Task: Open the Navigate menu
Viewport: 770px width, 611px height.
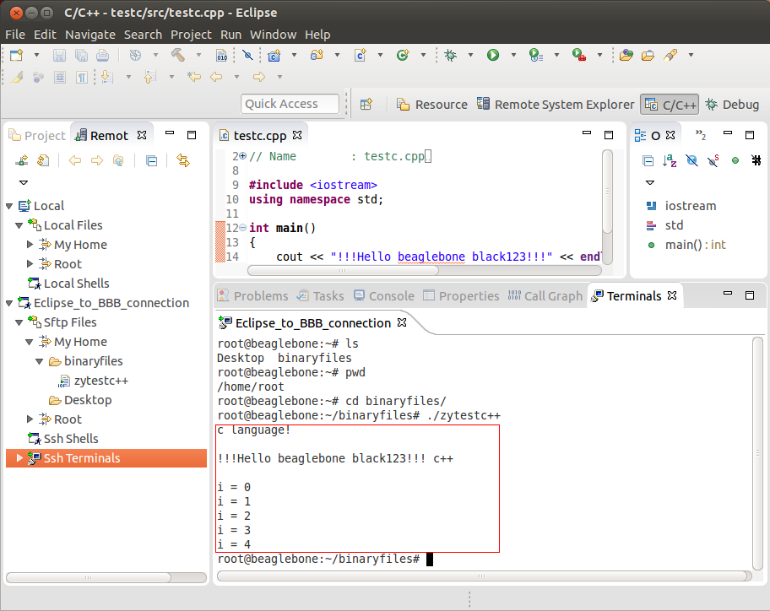Action: (x=90, y=35)
